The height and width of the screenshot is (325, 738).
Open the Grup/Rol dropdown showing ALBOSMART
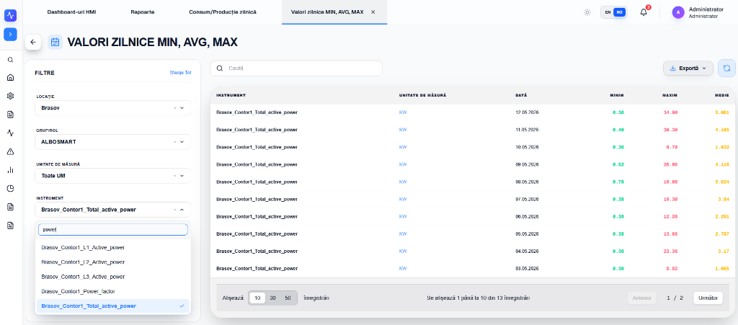coord(113,141)
